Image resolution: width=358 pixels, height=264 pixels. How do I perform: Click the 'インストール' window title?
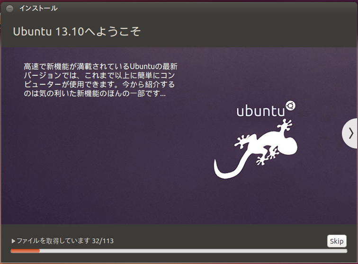pyautogui.click(x=38, y=9)
